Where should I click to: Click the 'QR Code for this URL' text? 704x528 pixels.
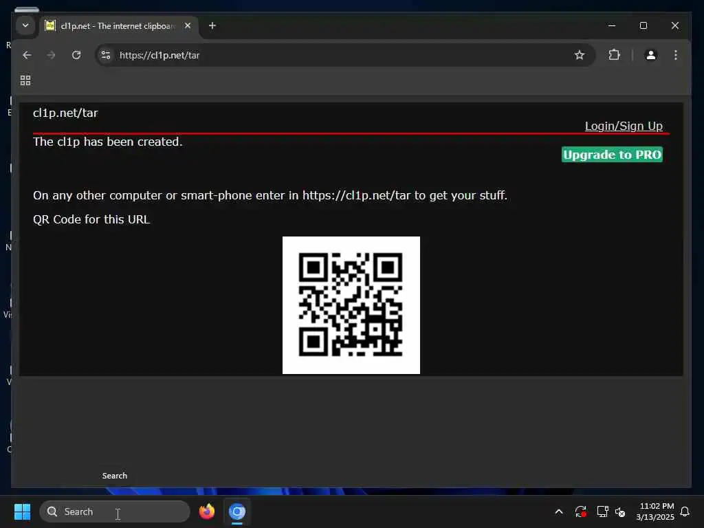pos(91,219)
